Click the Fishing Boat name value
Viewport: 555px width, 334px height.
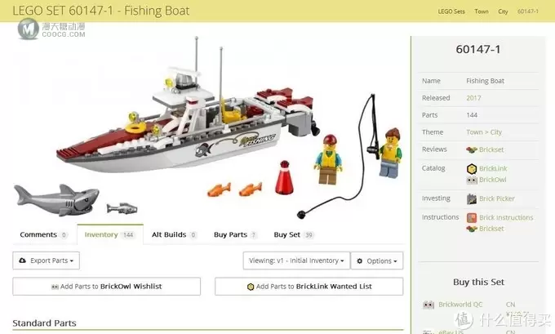point(486,81)
